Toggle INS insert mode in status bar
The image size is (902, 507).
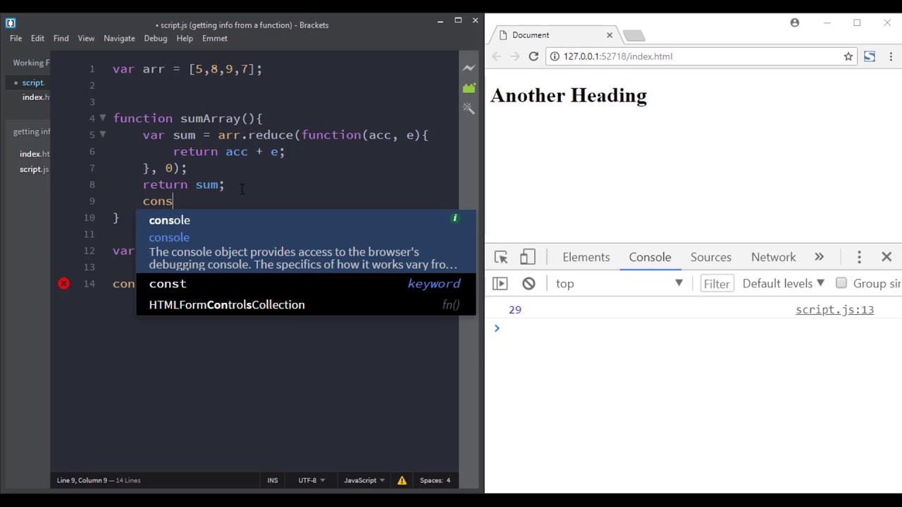click(x=273, y=480)
